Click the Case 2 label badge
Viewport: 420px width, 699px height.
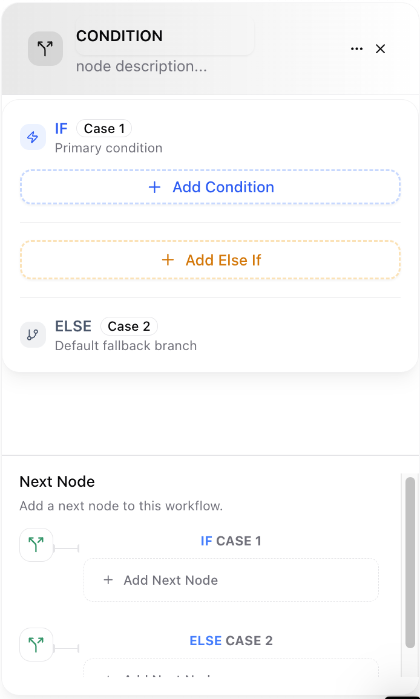(129, 326)
